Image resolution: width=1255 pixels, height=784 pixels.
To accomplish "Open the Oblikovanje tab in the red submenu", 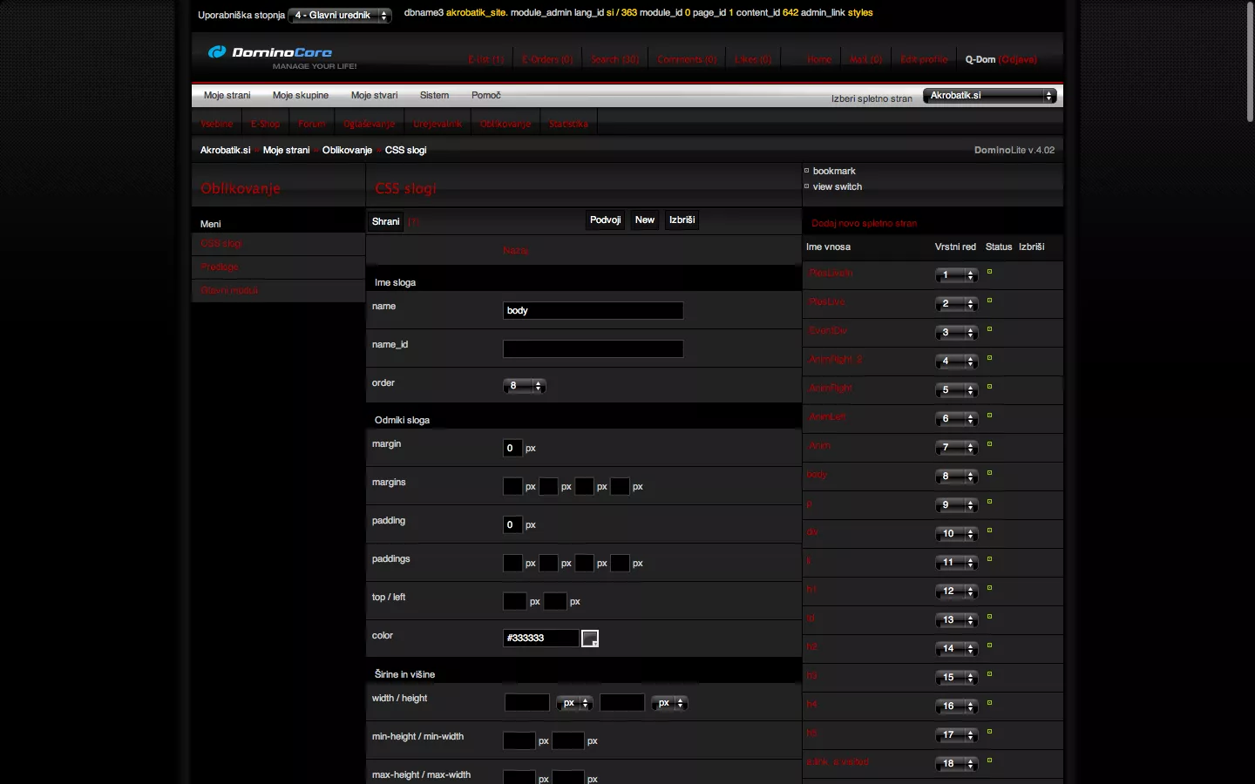I will coord(505,124).
